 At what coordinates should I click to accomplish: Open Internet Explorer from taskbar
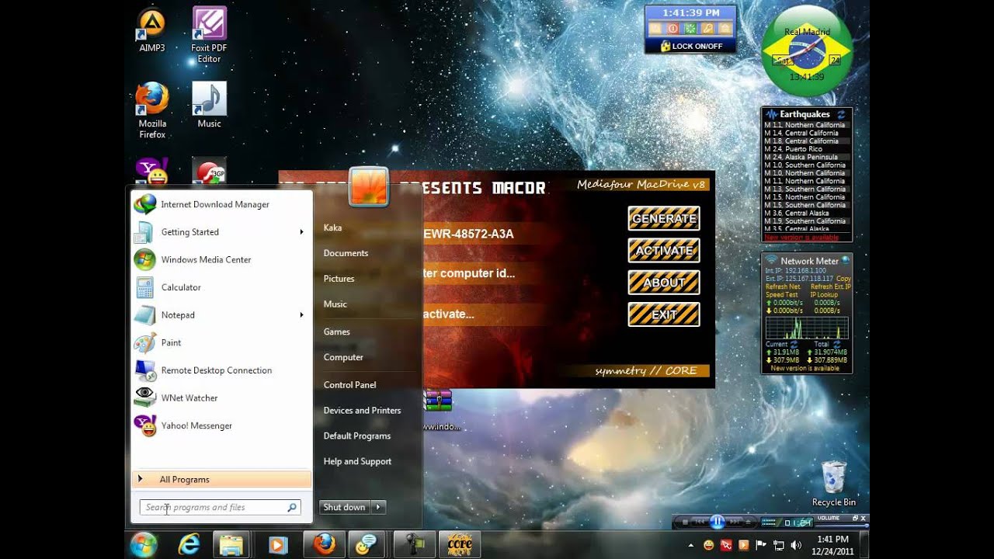pyautogui.click(x=189, y=545)
